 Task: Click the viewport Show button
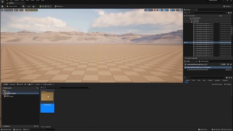tap(21, 10)
